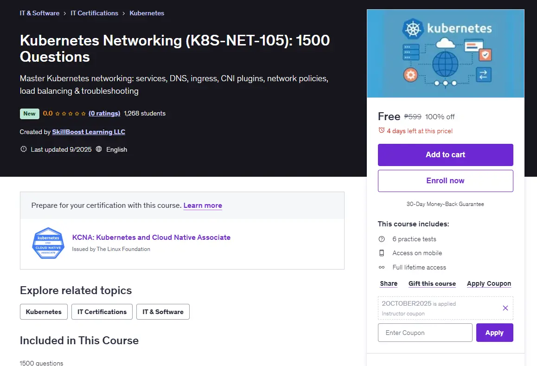Open the Kubernetes breadcrumb link
This screenshot has width=537, height=366.
pos(147,13)
